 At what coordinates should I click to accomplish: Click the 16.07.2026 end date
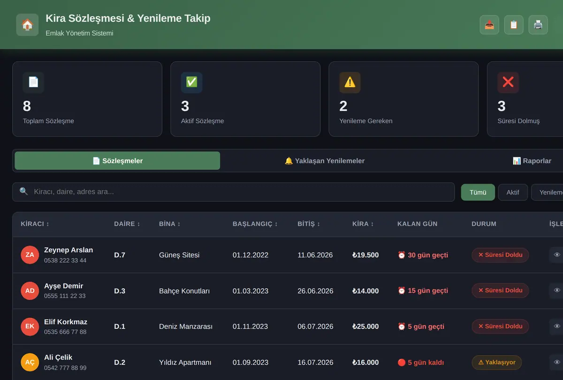(315, 362)
